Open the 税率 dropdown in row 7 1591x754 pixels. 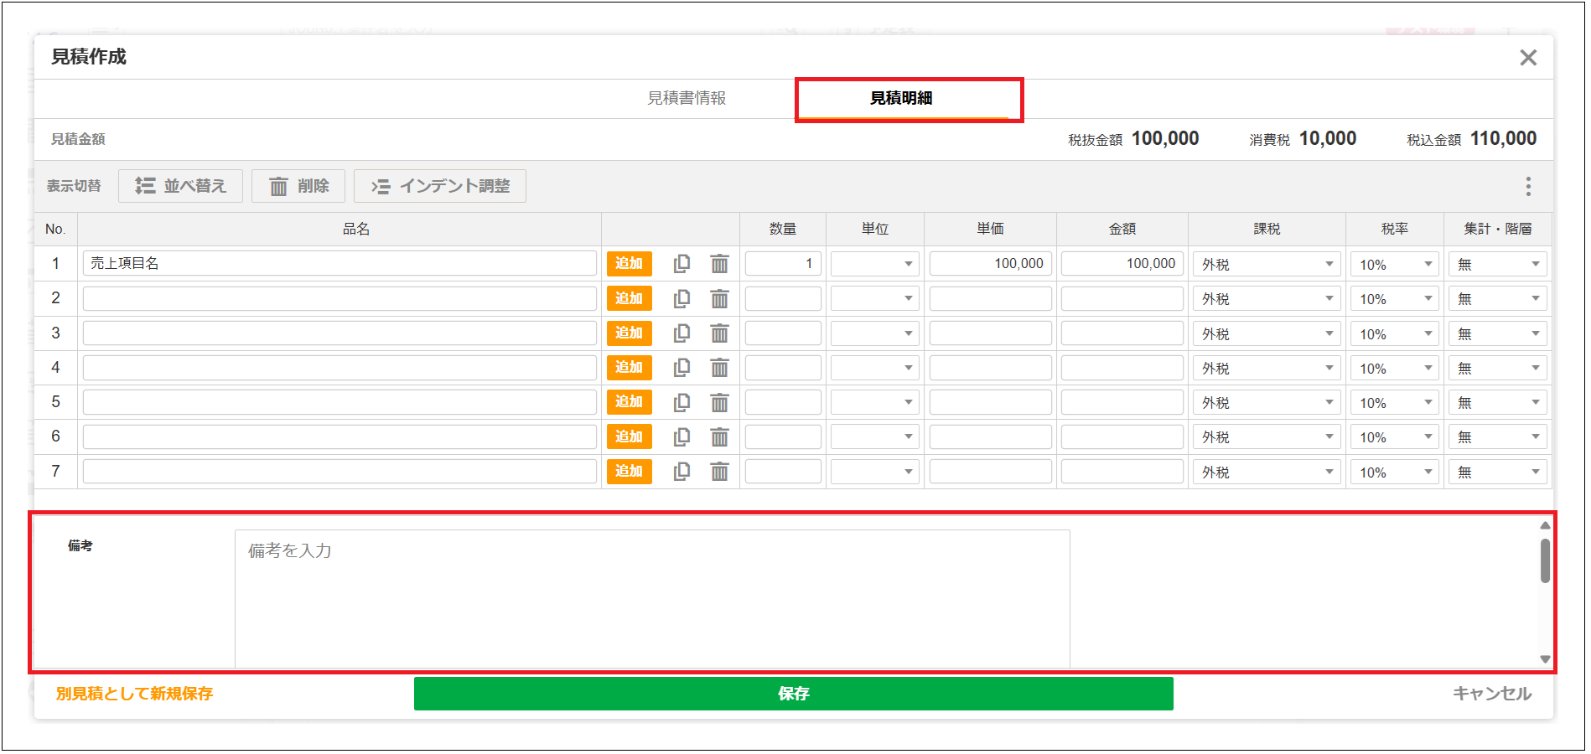[x=1394, y=472]
